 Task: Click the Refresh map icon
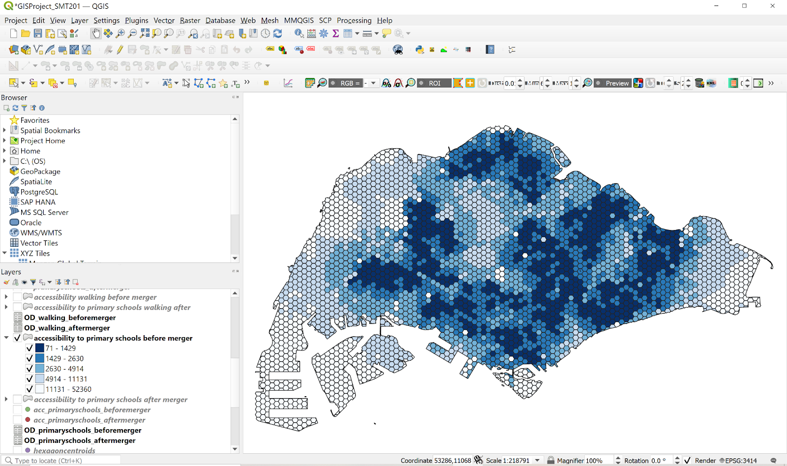(277, 33)
